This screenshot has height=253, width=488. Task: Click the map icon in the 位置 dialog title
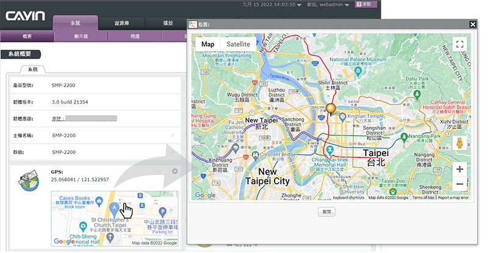pos(193,24)
